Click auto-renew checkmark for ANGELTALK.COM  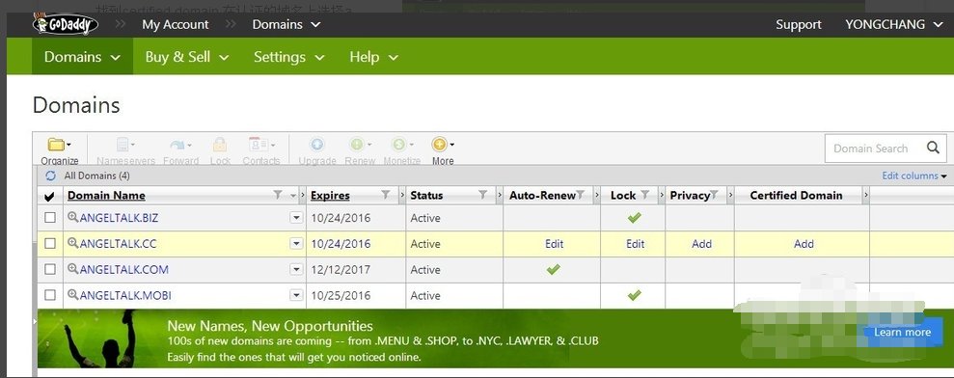(553, 269)
